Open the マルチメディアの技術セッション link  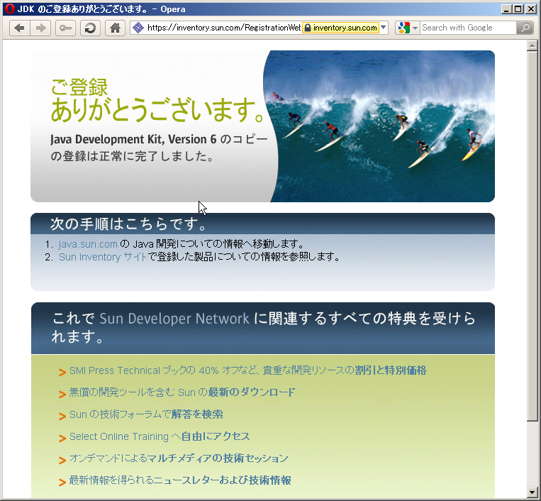click(x=179, y=458)
